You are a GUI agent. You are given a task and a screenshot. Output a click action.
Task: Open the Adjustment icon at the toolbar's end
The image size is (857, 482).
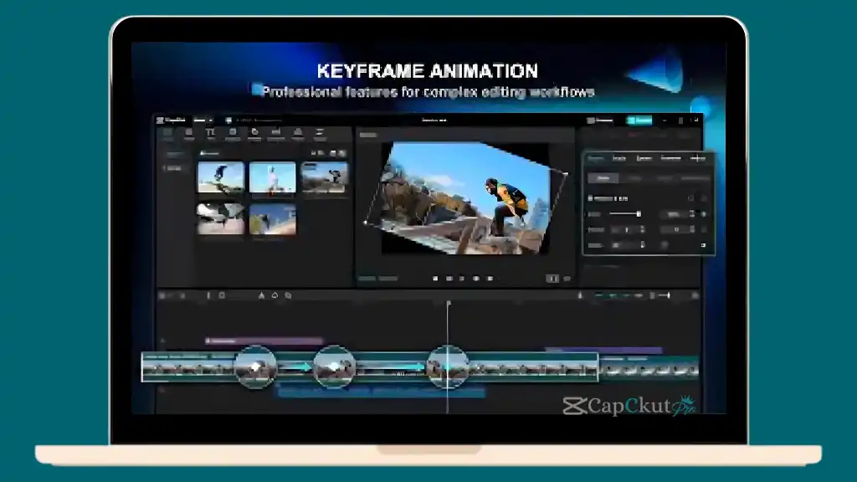(320, 134)
